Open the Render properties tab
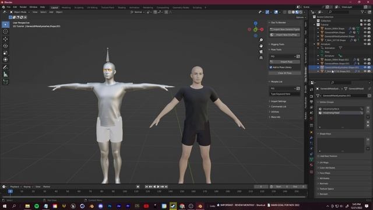Image resolution: width=373 pixels, height=210 pixels. [x=311, y=96]
